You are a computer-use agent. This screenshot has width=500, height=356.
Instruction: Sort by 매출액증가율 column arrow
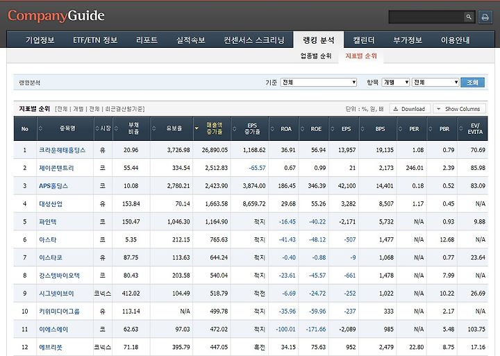coord(197,128)
